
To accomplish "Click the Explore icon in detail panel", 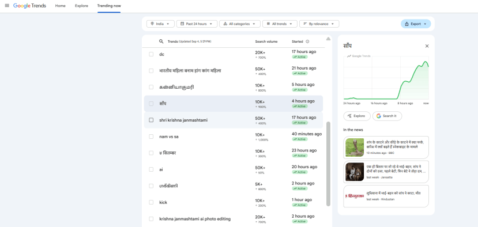I will (349, 116).
